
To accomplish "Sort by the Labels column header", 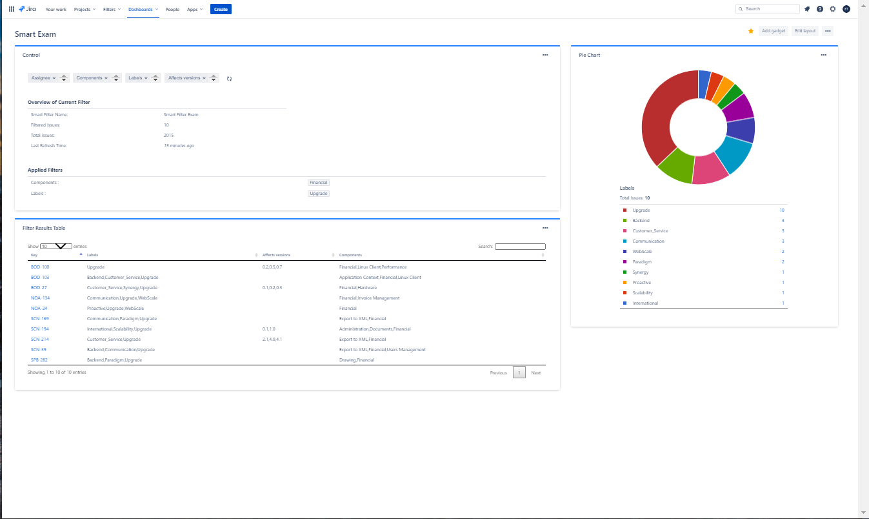I will pos(93,255).
